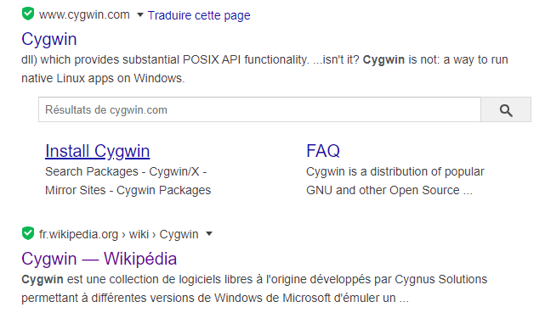Click the FAQ description about GNU distribution
Image resolution: width=545 pixels, height=324 pixels.
[x=395, y=181]
